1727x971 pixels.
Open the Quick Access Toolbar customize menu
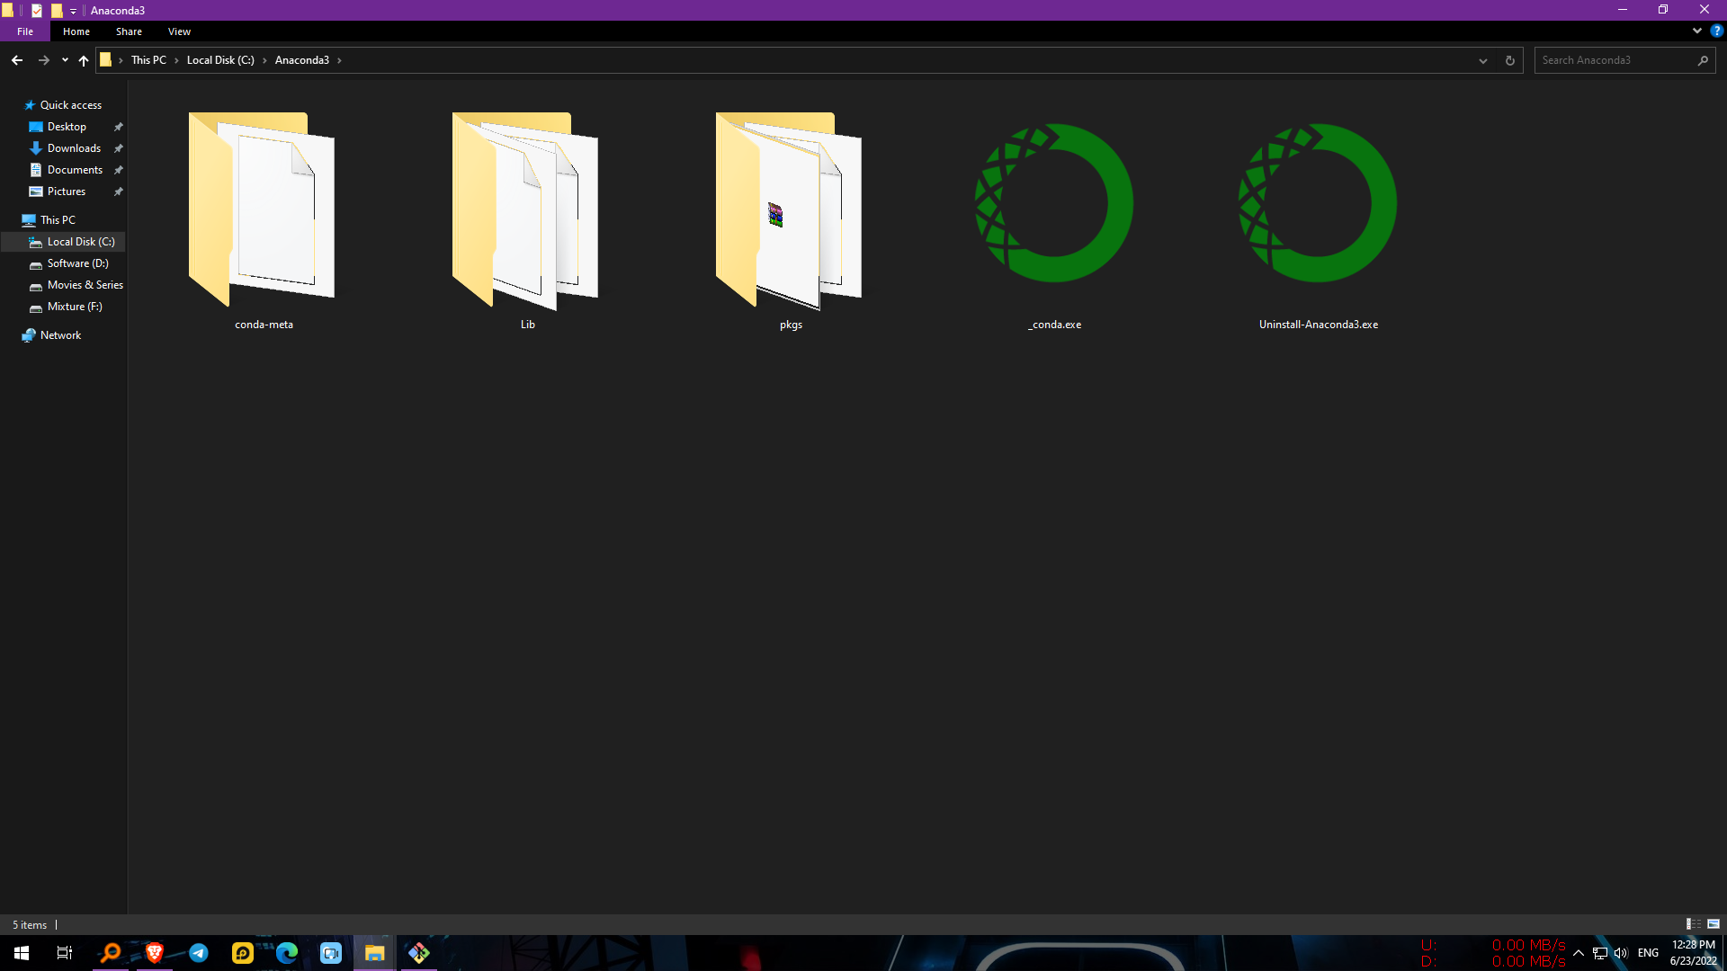[74, 10]
